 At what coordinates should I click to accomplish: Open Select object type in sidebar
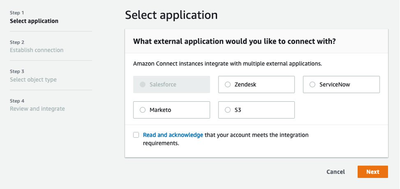coord(33,80)
